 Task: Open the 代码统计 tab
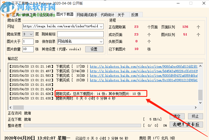pyautogui.click(x=107, y=15)
